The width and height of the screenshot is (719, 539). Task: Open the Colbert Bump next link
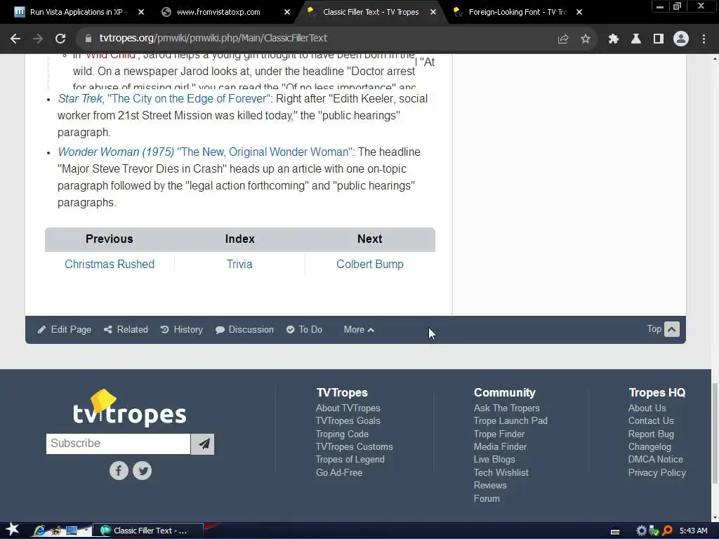370,264
